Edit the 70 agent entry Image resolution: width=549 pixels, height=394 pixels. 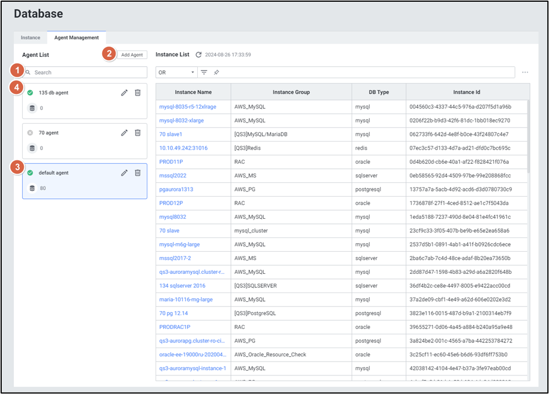(x=124, y=133)
